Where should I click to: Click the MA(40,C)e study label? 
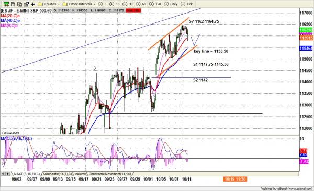[x=10, y=20]
